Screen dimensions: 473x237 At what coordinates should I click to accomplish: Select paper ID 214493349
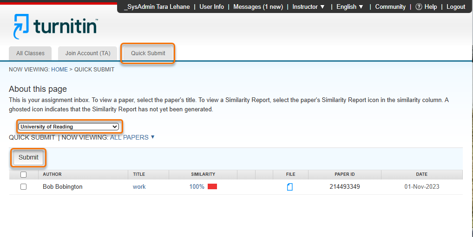coord(344,187)
